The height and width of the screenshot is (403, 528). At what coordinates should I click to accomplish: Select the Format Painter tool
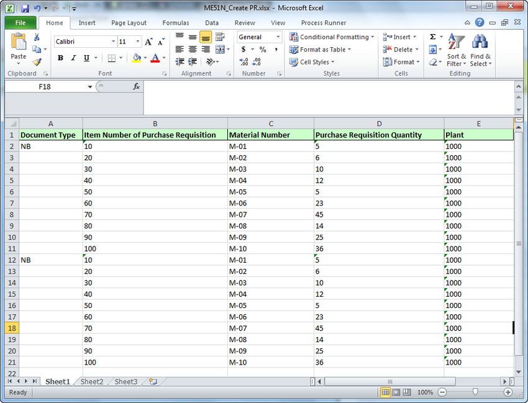click(x=36, y=62)
